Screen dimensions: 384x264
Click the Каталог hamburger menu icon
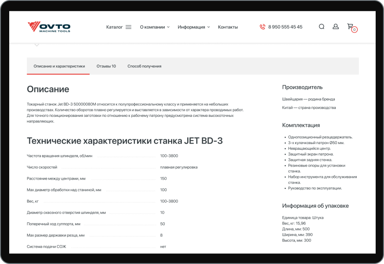(x=129, y=27)
